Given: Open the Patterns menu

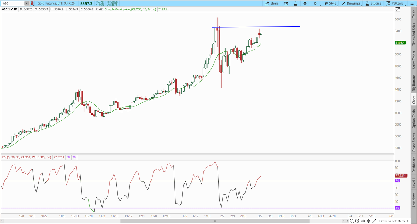Looking at the screenshot, I should (x=395, y=3).
